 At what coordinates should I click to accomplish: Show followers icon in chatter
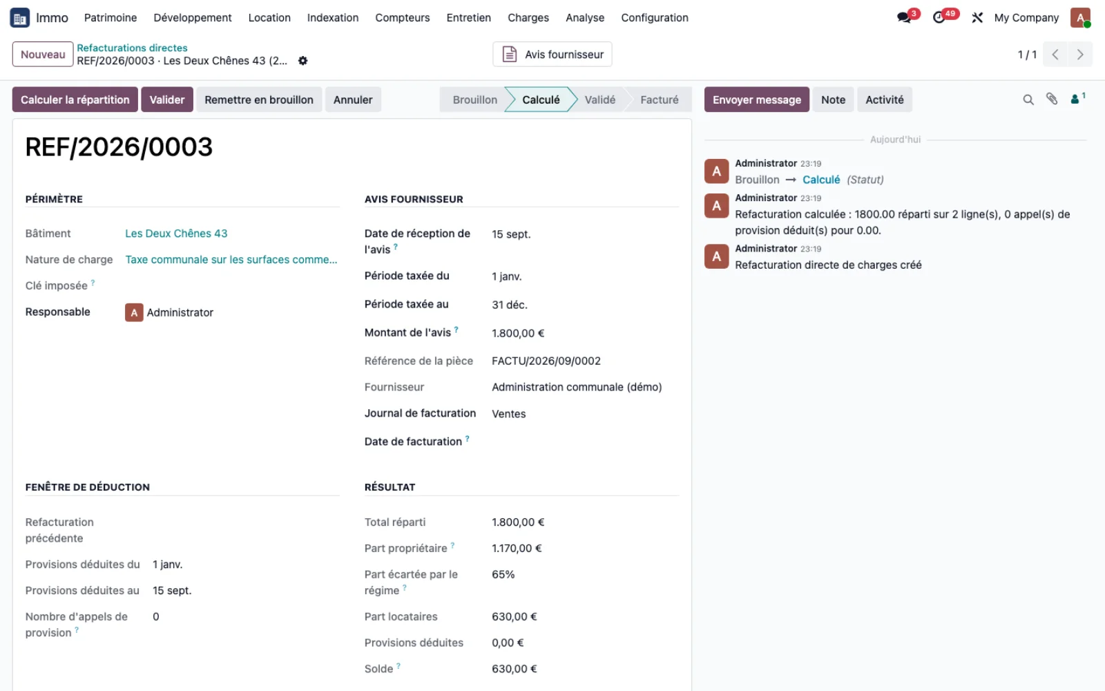[1077, 99]
